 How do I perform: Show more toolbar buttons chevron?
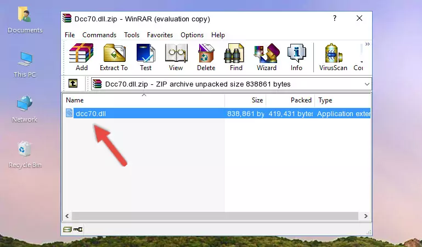[x=367, y=44]
